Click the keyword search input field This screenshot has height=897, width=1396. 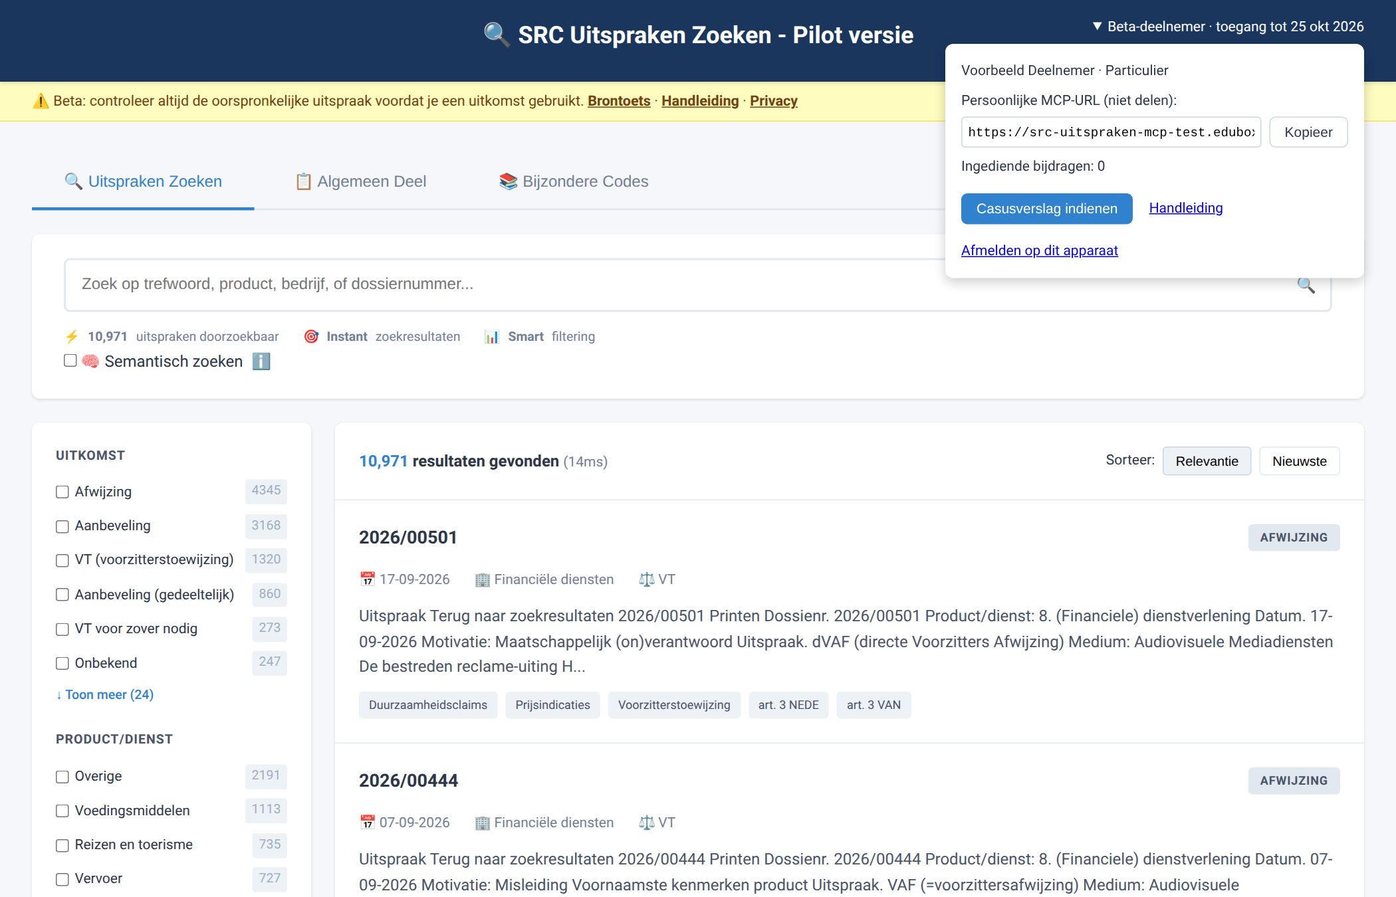pyautogui.click(x=698, y=285)
